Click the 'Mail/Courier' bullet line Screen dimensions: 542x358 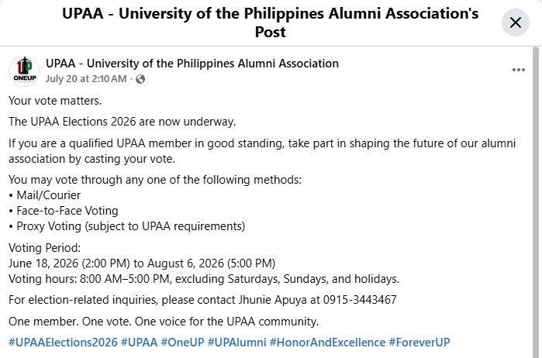(45, 195)
